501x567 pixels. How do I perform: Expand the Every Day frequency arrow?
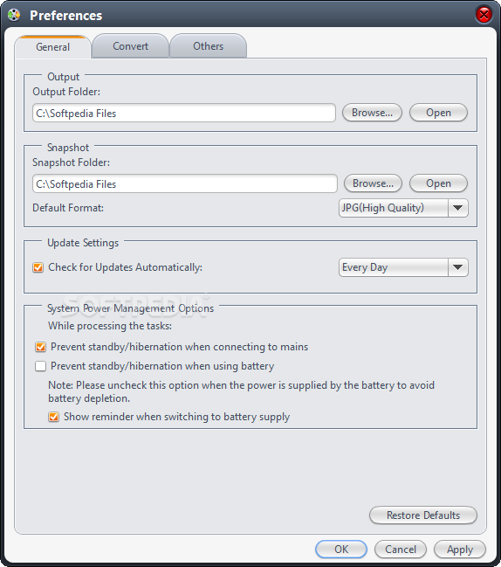pos(457,267)
